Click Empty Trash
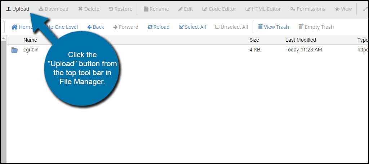This screenshot has width=369, height=164. pos(316,27)
